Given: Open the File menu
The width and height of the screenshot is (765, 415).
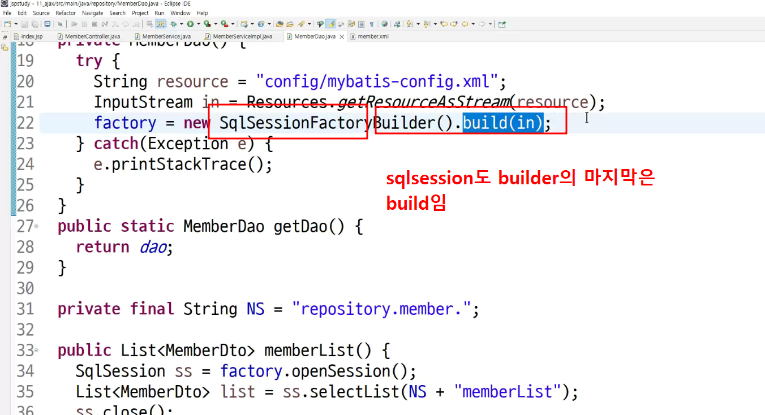Looking at the screenshot, I should [7, 13].
